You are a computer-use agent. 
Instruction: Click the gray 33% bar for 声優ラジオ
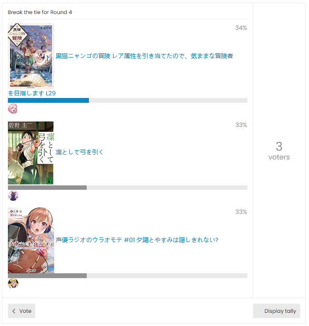(x=47, y=275)
